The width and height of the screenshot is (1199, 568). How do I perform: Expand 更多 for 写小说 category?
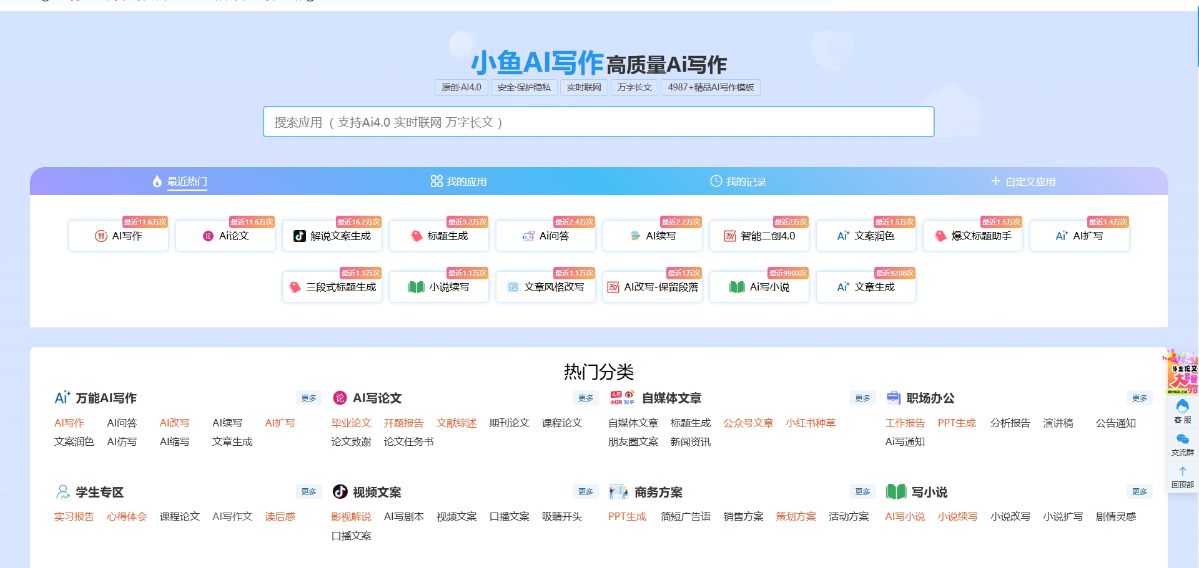coord(1139,492)
